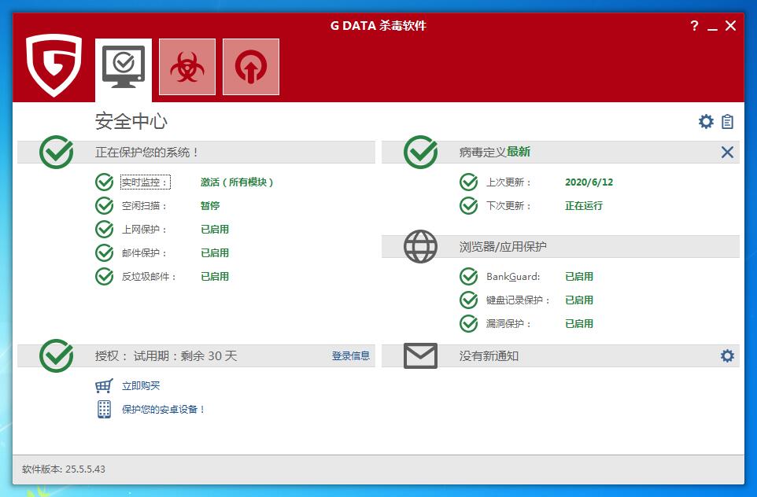757x497 pixels.
Task: Click the globe icon for 浏览器/应用保护
Action: [420, 247]
